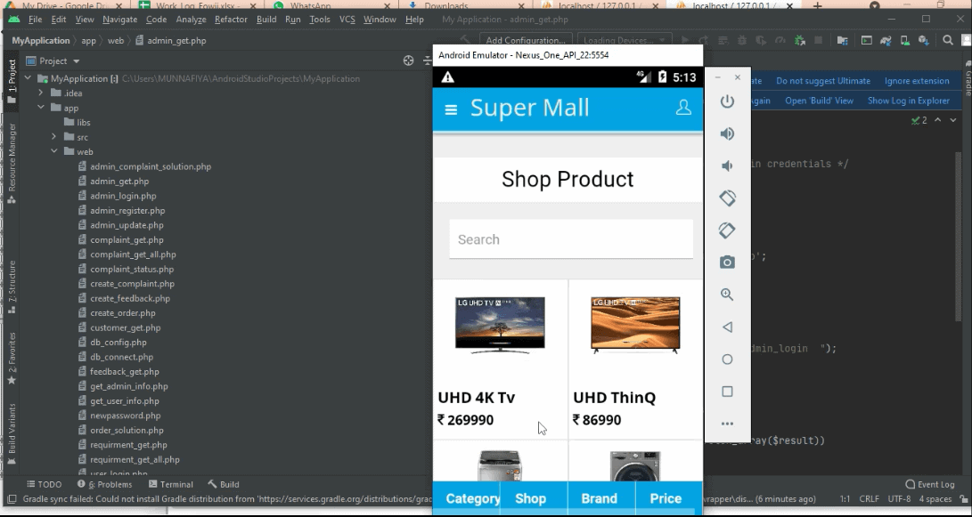The image size is (972, 517).
Task: Click the Show Log in Explorer link
Action: coord(909,101)
